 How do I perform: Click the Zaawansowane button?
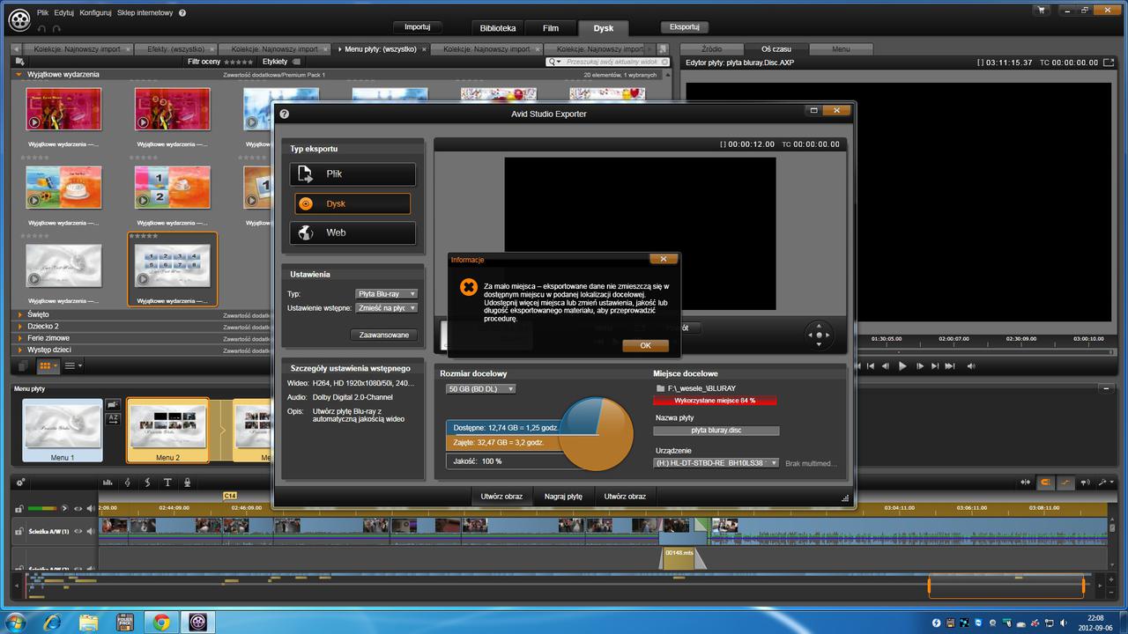click(x=384, y=335)
